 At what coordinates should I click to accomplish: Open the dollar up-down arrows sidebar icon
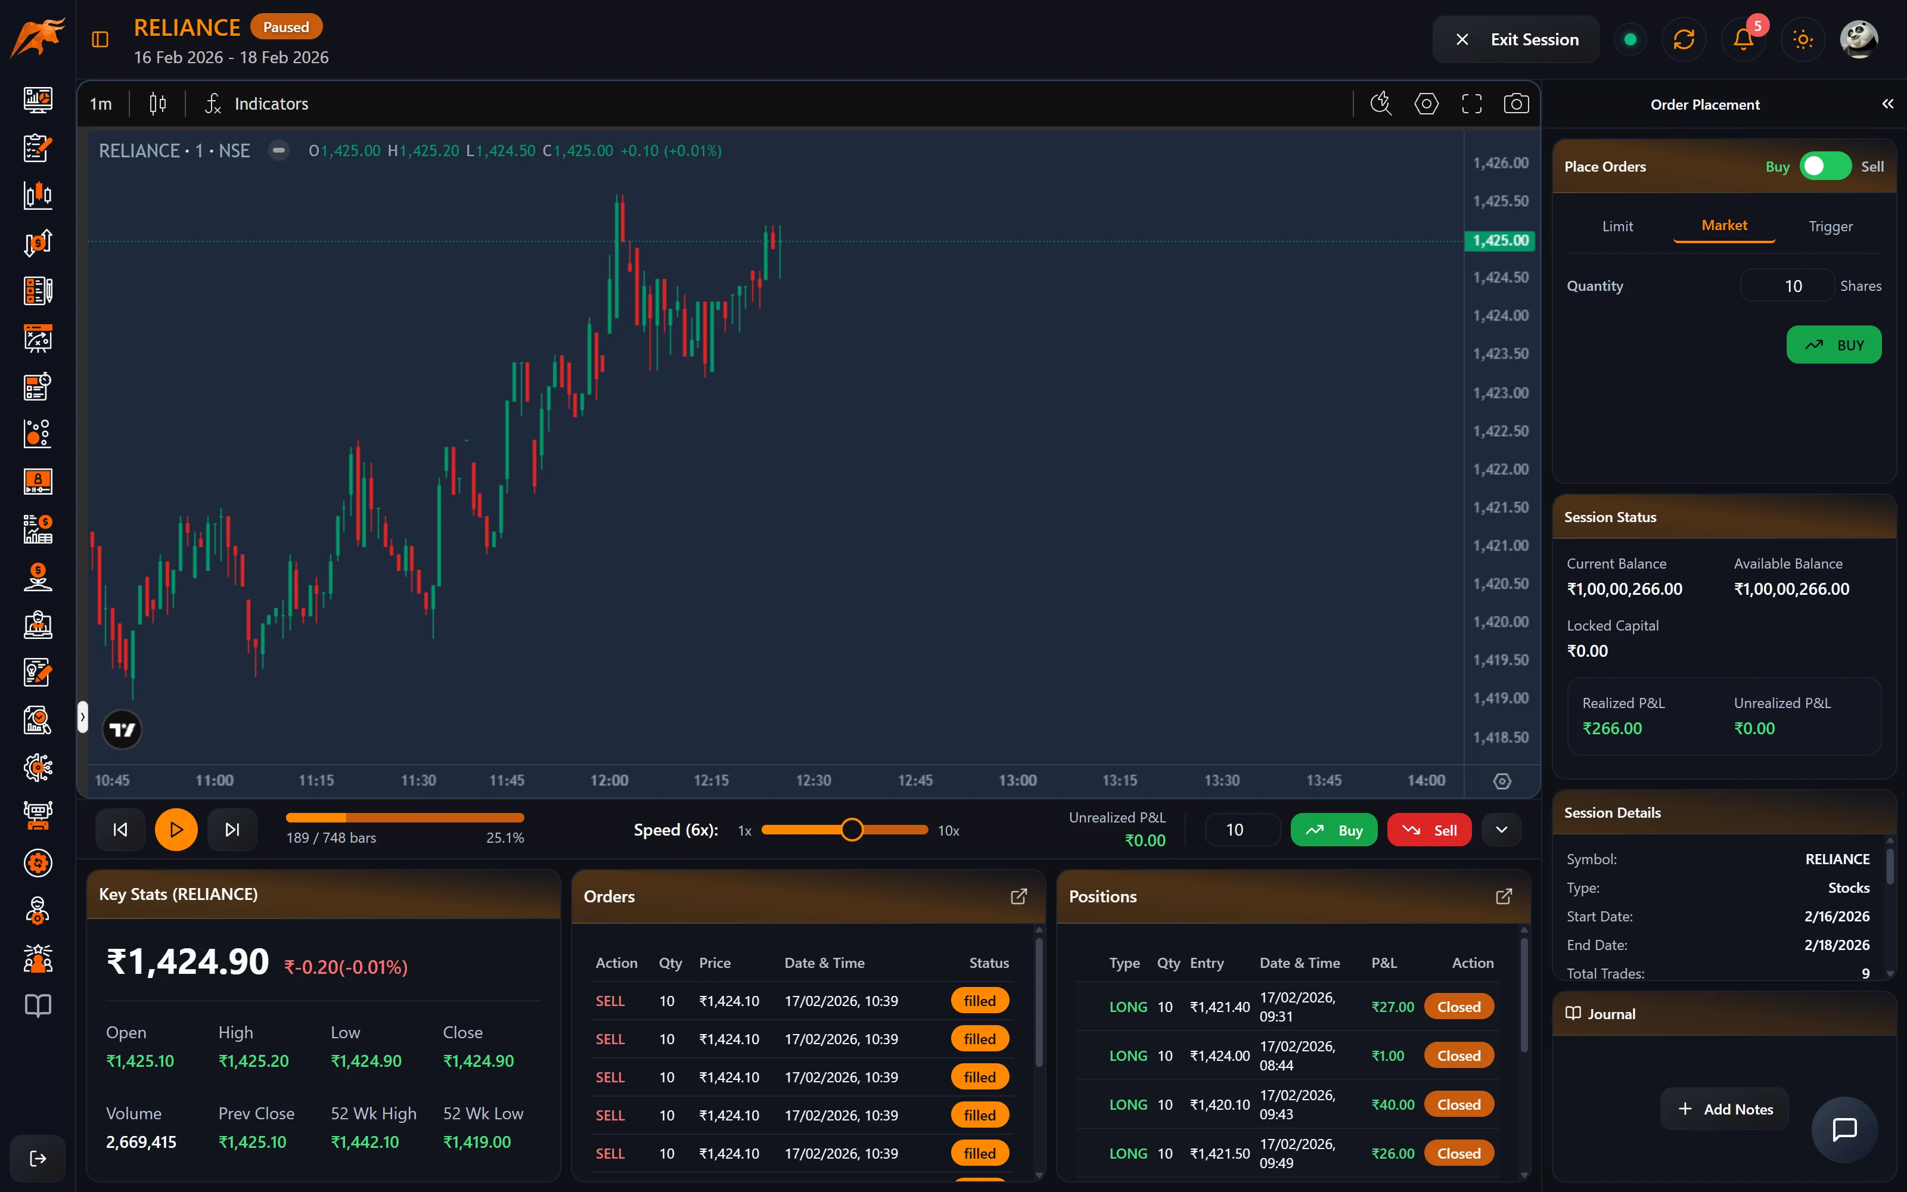pos(38,243)
